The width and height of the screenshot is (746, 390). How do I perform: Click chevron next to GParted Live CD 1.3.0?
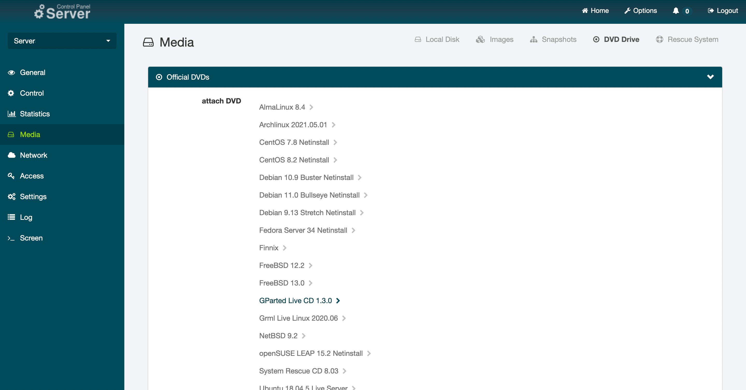(338, 301)
